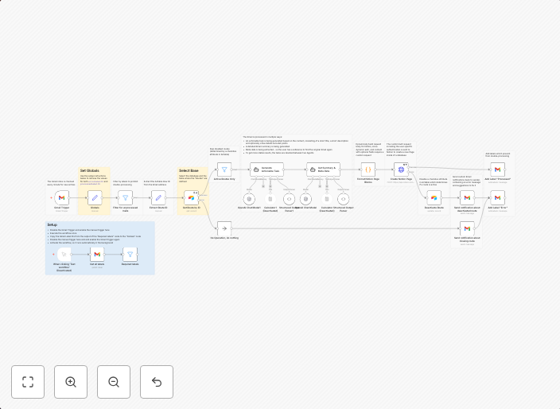
Task: Select the Structured Output Parser under Get Summary
Action: 343,199
